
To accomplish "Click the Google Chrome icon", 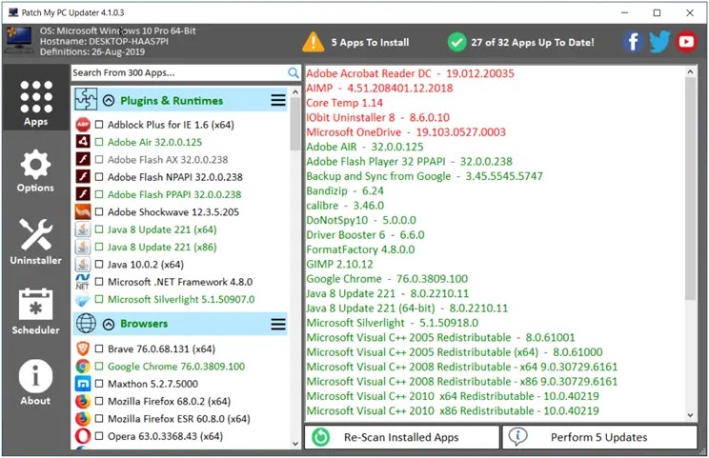I will pos(83,367).
